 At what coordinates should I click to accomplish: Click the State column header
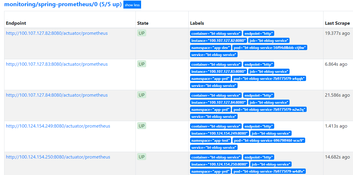[x=143, y=23]
